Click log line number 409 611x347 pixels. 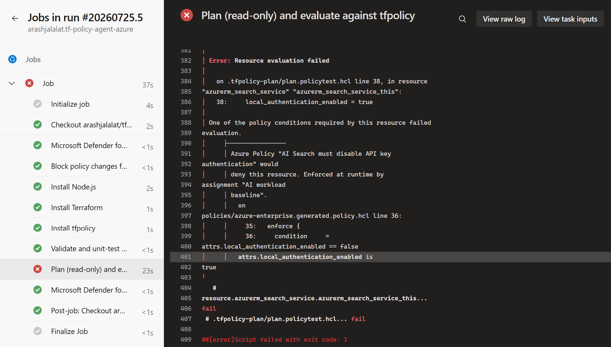pos(186,340)
